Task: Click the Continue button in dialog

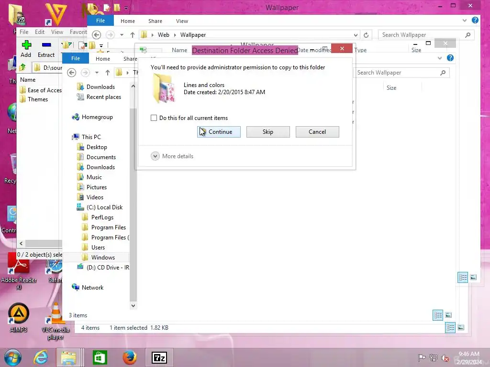Action: (x=219, y=132)
